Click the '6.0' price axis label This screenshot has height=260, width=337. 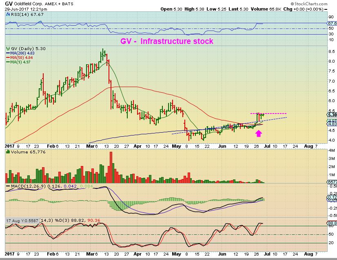point(332,101)
